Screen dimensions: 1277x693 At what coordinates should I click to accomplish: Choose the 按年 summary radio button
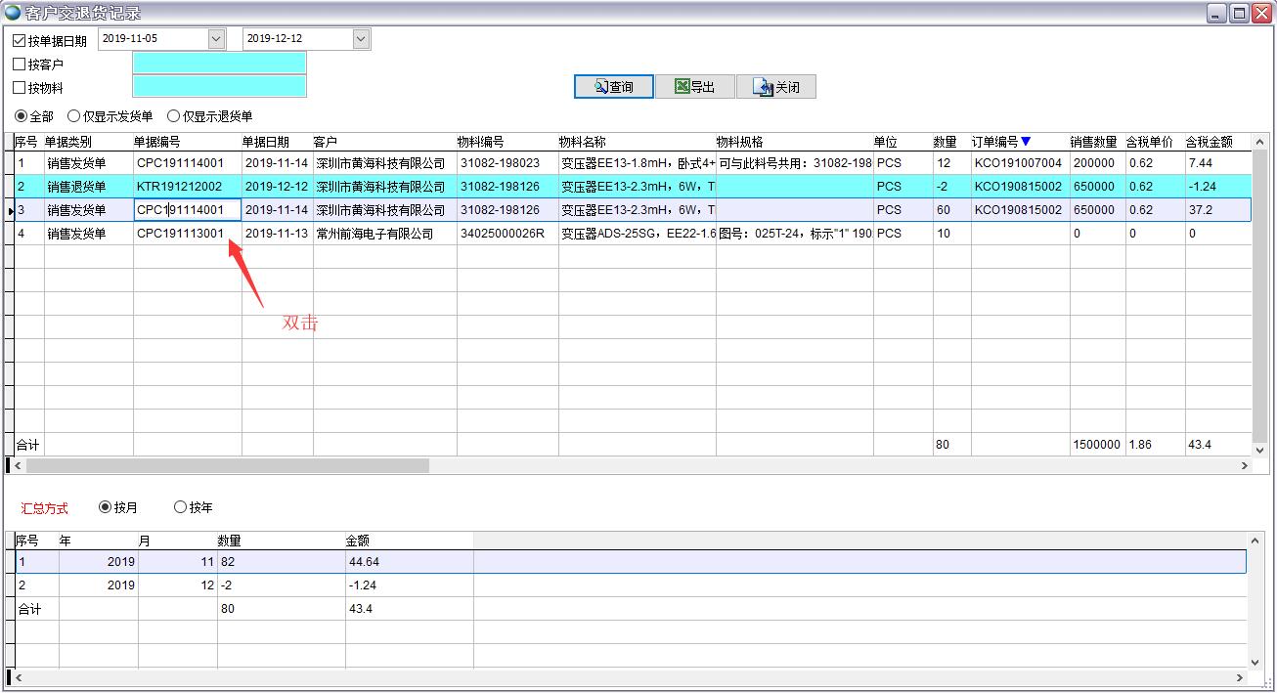click(180, 507)
